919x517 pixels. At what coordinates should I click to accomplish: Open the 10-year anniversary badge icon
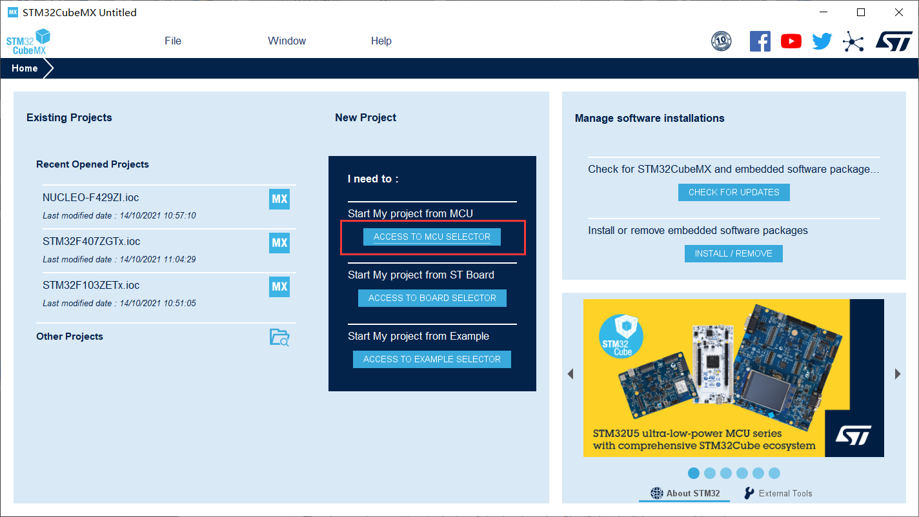point(722,41)
